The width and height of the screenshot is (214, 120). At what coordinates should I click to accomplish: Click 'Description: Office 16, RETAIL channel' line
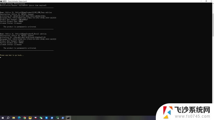[17, 36]
